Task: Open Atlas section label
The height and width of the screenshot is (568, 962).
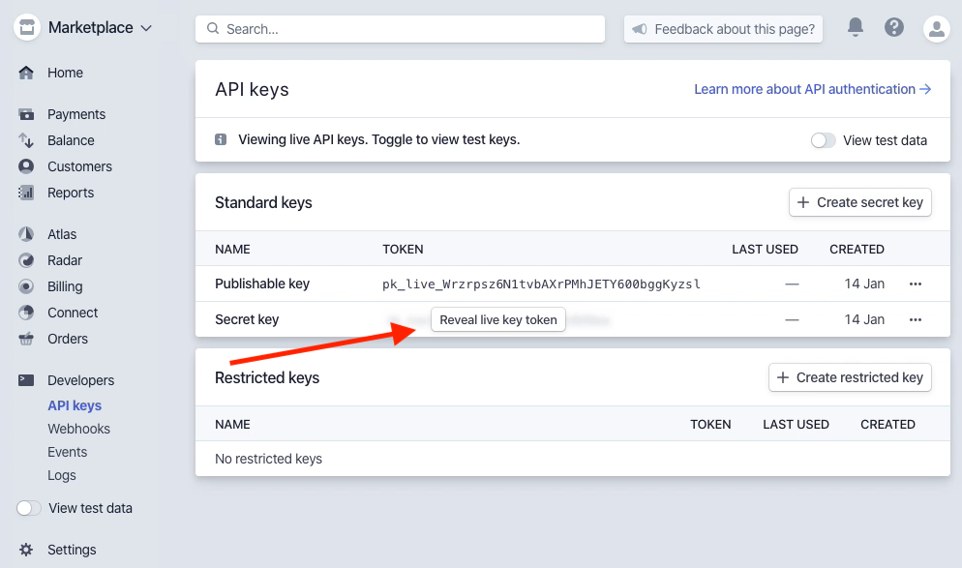Action: [x=62, y=234]
